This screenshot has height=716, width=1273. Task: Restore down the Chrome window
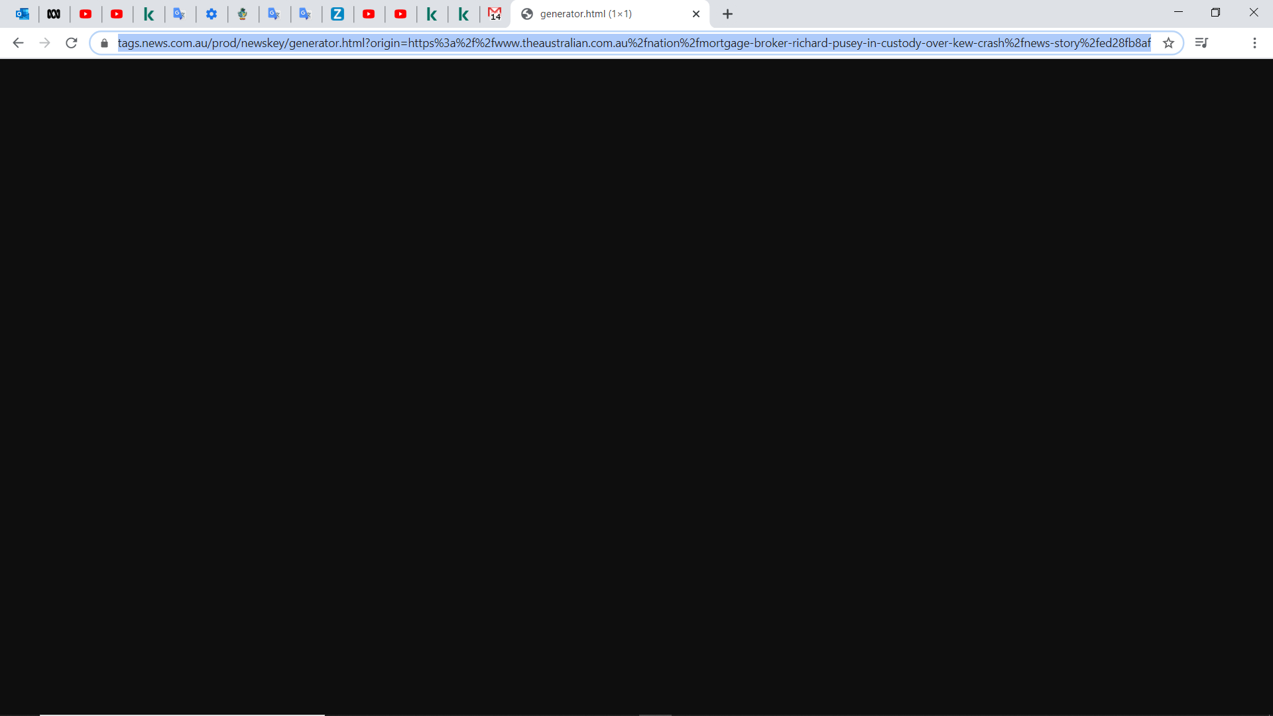tap(1215, 13)
